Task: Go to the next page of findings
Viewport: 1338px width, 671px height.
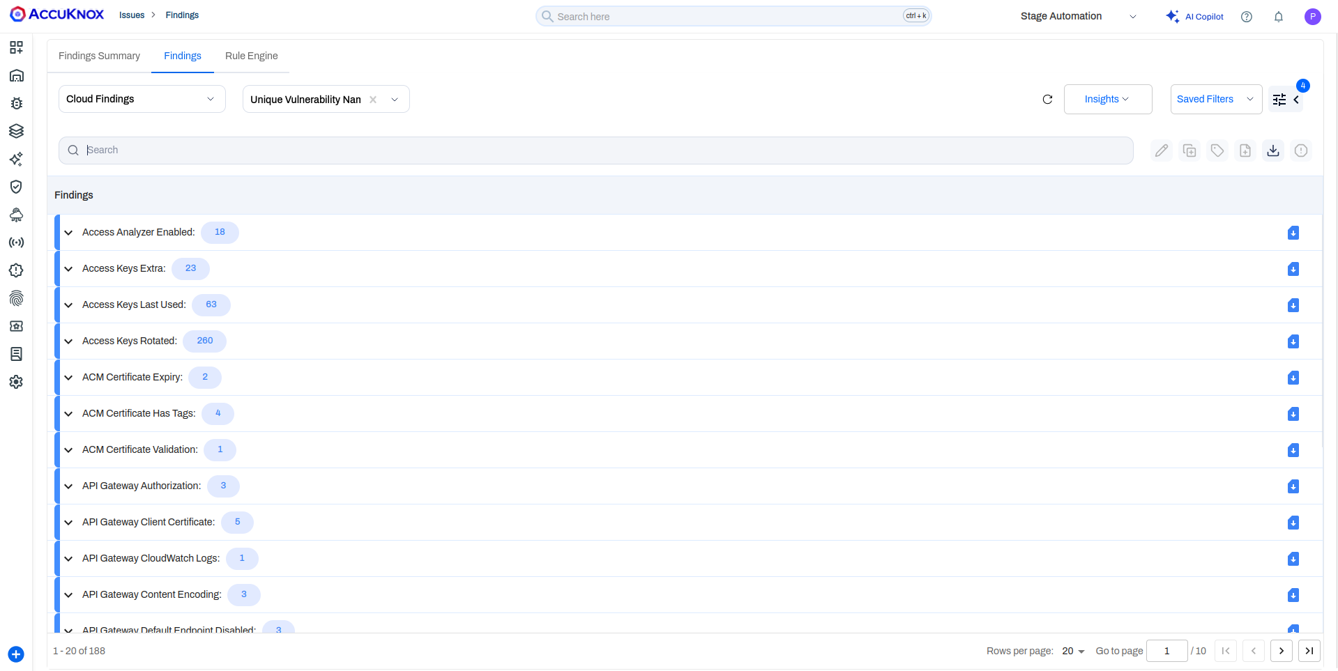Action: 1281,651
